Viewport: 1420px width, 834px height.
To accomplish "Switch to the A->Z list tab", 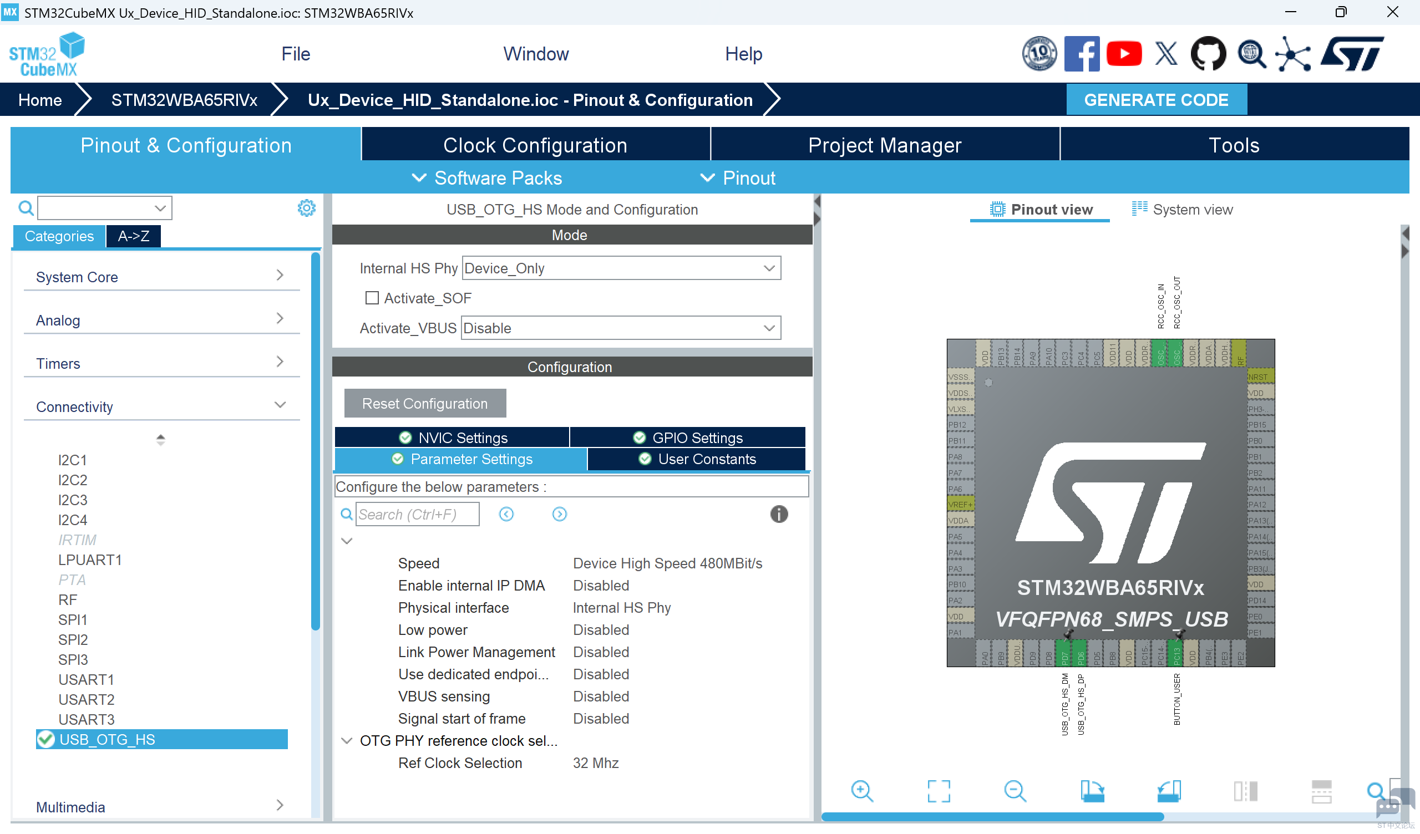I will tap(134, 236).
